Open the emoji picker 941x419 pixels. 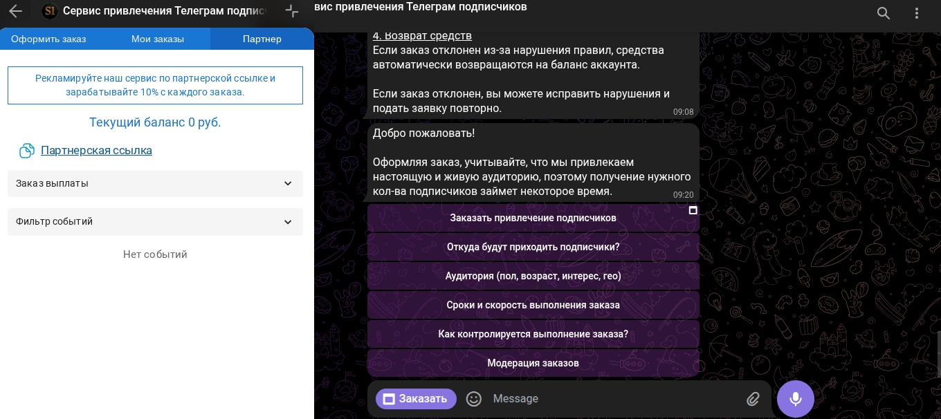click(474, 399)
